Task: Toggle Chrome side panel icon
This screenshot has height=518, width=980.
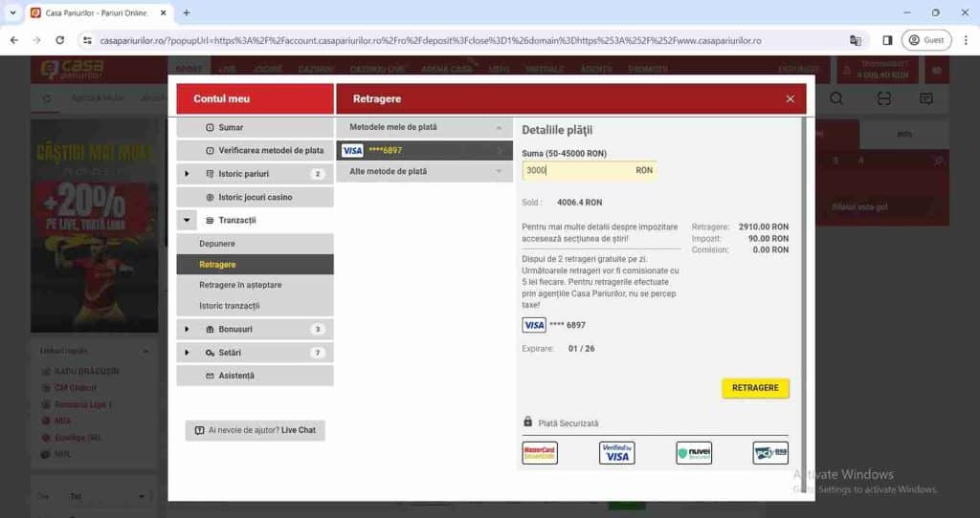Action: 887,40
